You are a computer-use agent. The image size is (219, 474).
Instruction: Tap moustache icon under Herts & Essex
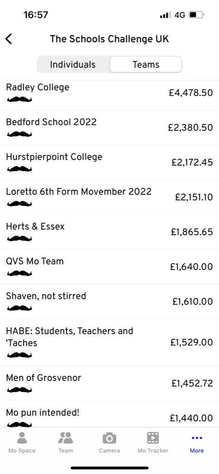coord(19,238)
